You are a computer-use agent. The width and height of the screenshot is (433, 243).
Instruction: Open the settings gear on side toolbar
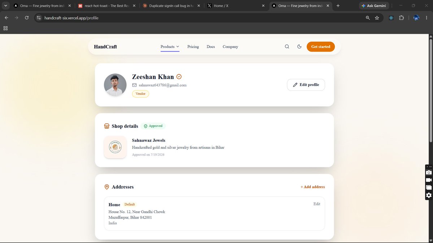click(429, 195)
